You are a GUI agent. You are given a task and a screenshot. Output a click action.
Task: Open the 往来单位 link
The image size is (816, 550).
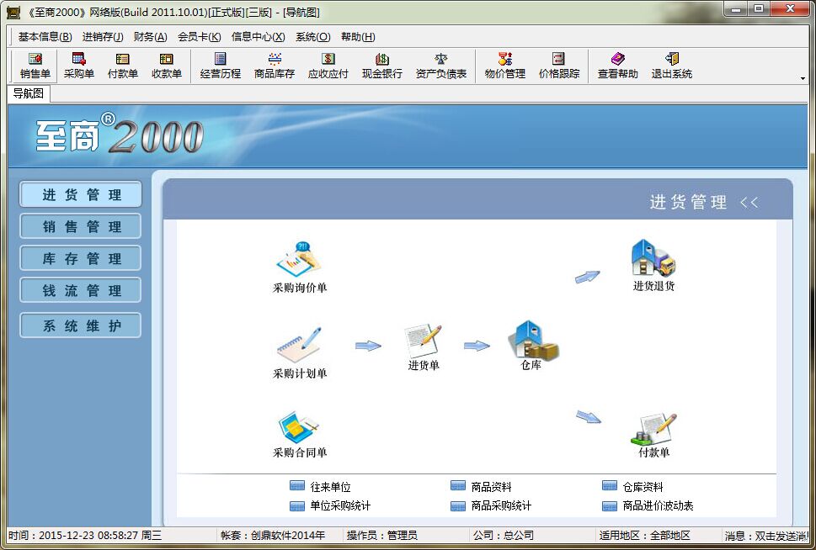pos(329,487)
